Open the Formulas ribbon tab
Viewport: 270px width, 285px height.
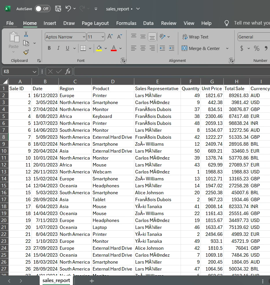click(x=126, y=23)
